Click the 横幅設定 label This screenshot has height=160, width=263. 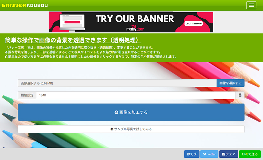tap(27, 95)
